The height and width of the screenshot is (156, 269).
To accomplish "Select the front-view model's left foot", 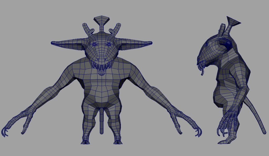I will click(85, 141).
